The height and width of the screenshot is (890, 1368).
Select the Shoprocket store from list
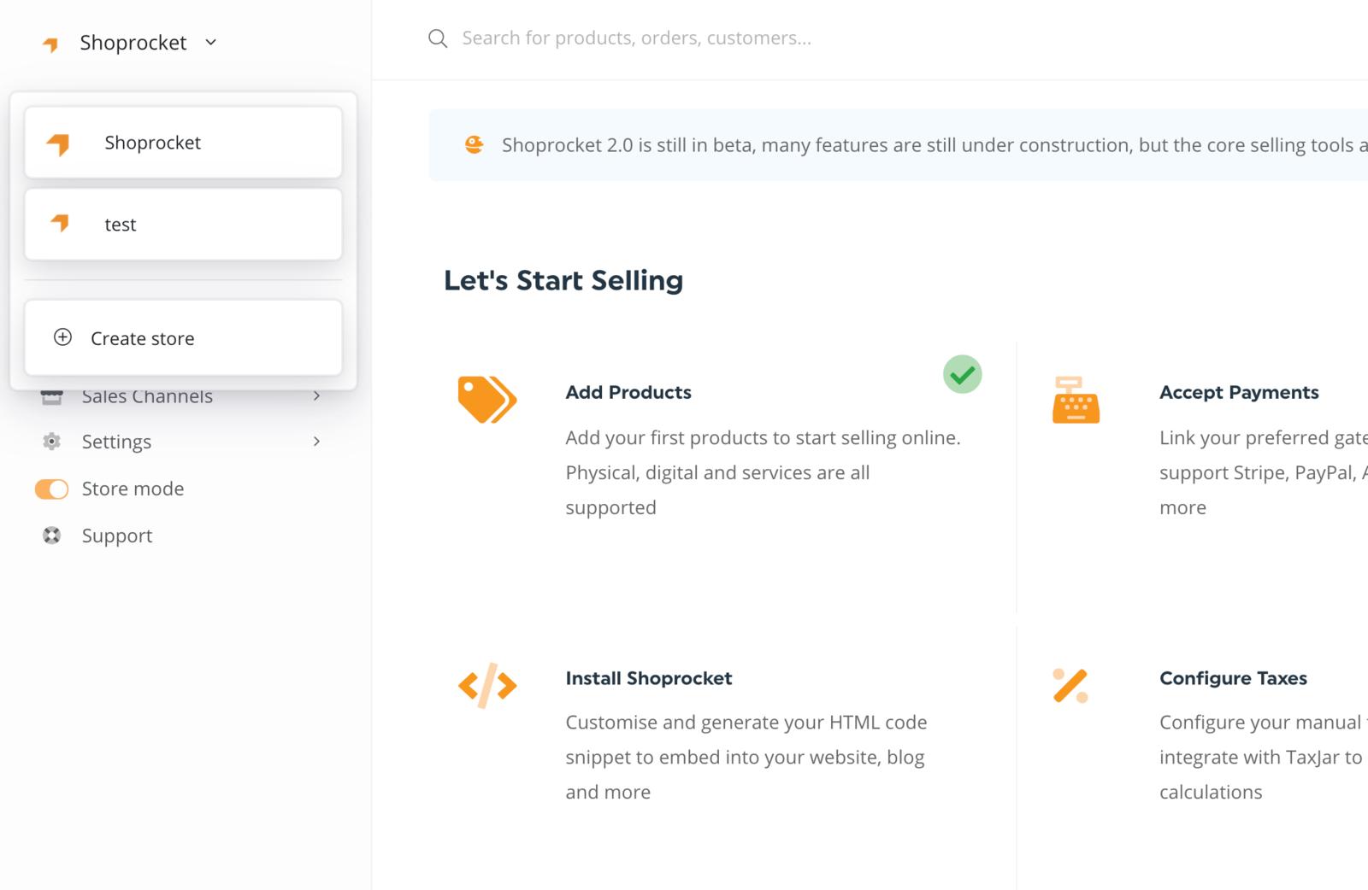183,143
